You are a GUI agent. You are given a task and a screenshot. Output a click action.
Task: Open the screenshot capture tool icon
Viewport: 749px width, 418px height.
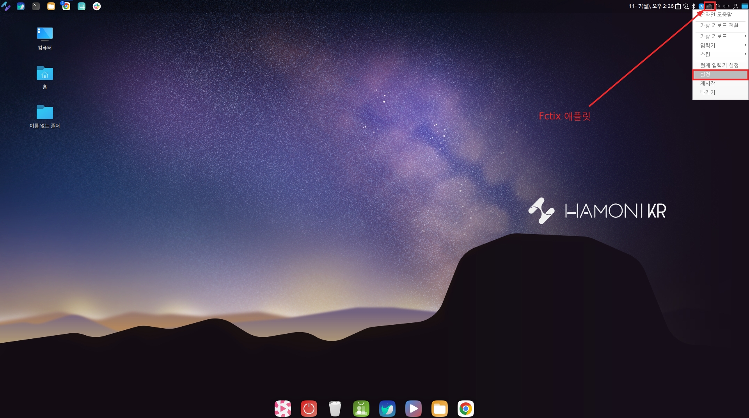82,6
